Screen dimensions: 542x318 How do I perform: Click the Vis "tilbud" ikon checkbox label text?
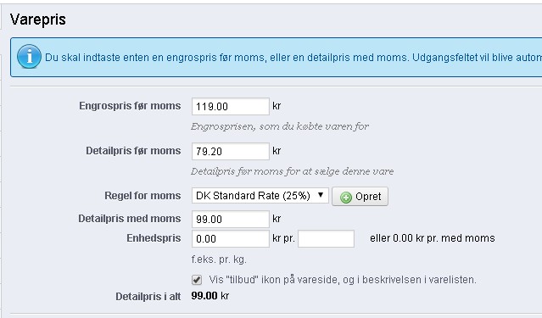pyautogui.click(x=343, y=280)
